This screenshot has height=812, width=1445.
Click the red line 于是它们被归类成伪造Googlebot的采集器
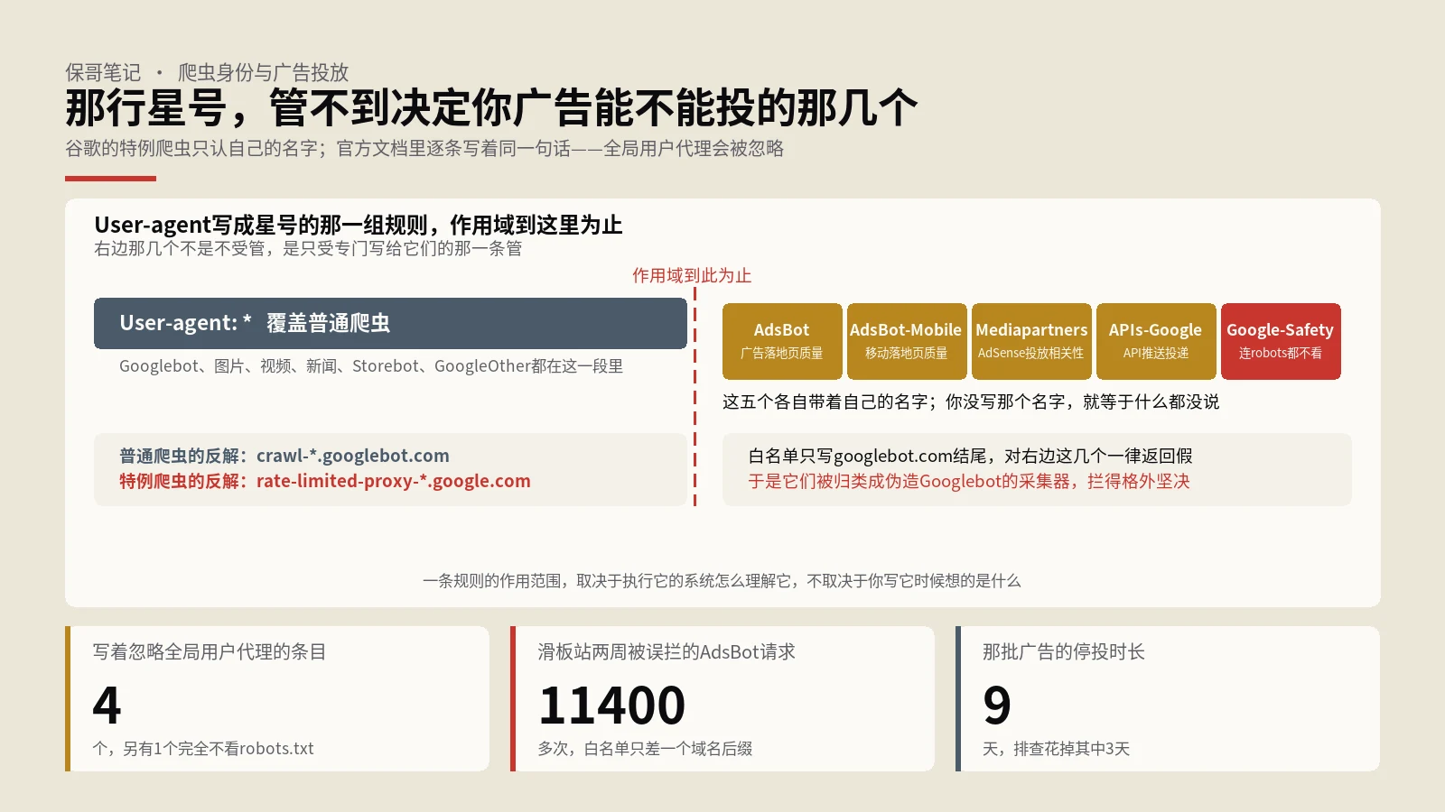pyautogui.click(x=969, y=481)
